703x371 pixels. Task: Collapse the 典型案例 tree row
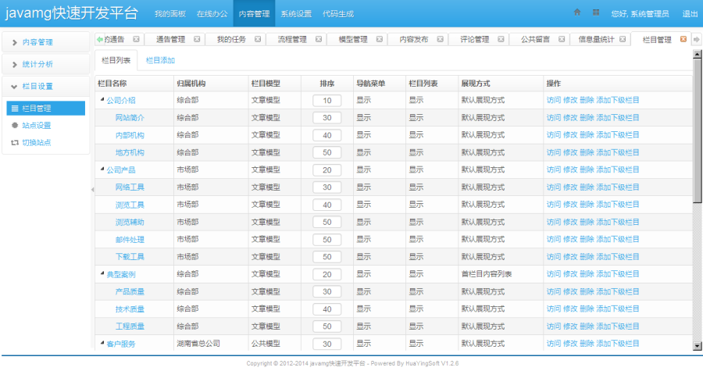click(102, 273)
